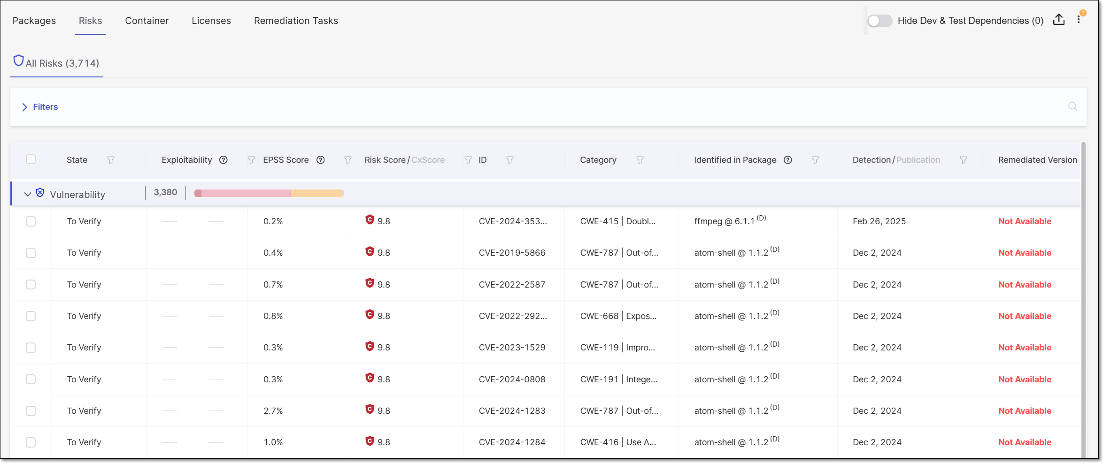Click the Exploitability help question mark icon

click(224, 160)
